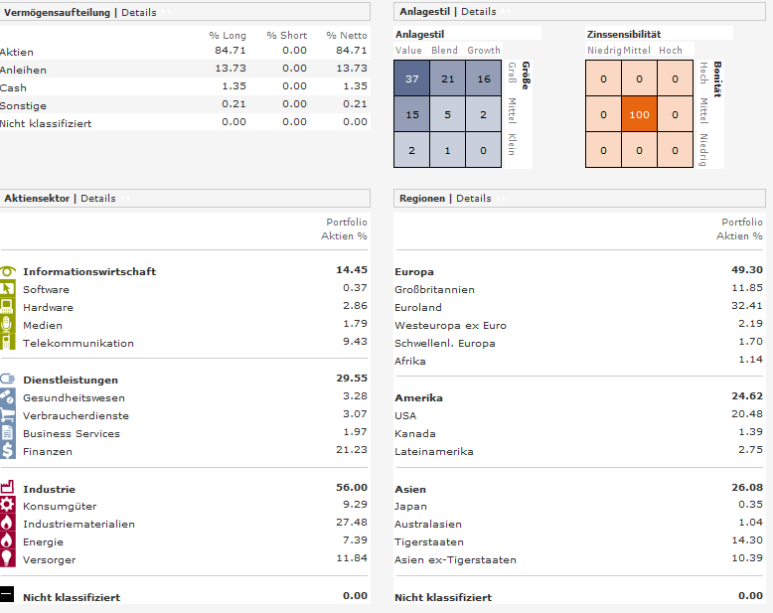Open Details link for Vermögensaufteilung
This screenshot has width=773, height=613.
click(138, 12)
